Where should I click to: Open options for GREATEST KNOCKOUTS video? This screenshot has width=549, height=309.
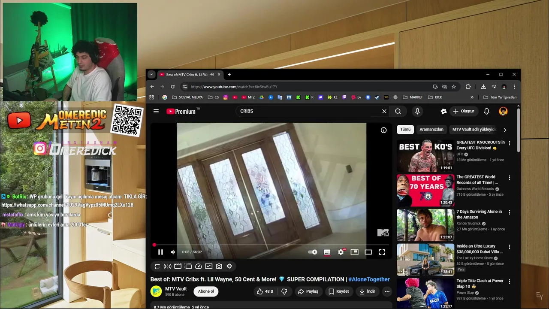click(x=510, y=143)
